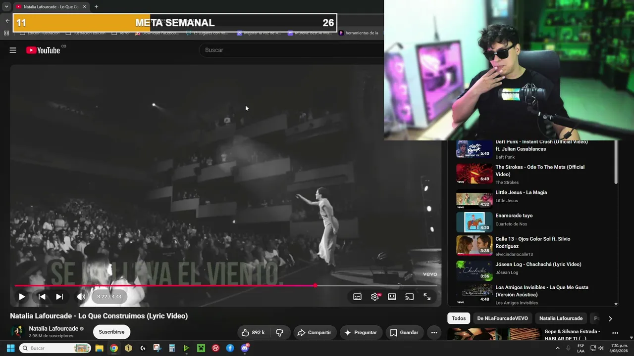Open Natalia Lafourcade channel avatar
Image resolution: width=634 pixels, height=356 pixels.
click(x=18, y=332)
